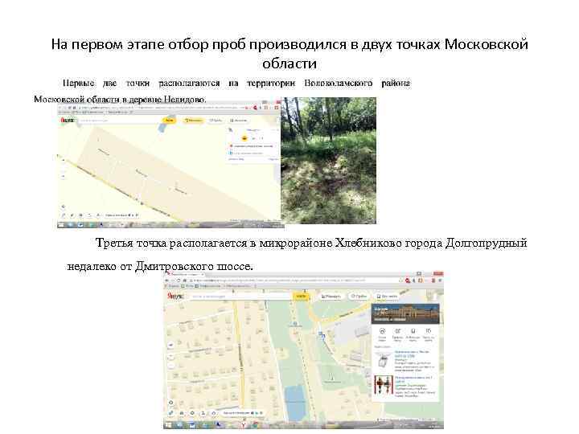Click the pencil tool at upper map's bottom-left
This screenshot has height=434, width=579.
click(x=64, y=215)
